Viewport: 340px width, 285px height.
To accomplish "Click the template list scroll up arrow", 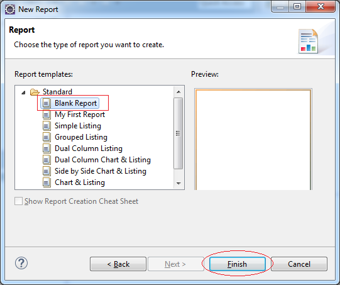I will tap(178, 92).
